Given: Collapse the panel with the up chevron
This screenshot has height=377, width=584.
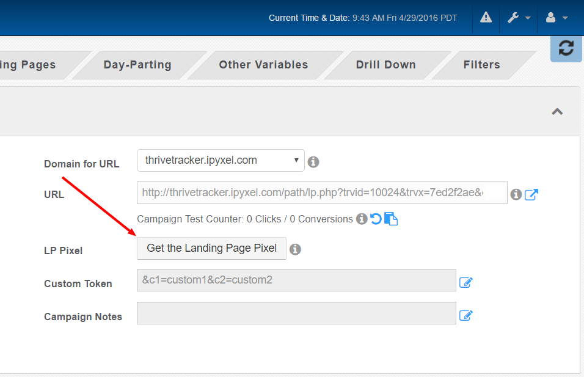Looking at the screenshot, I should (557, 111).
